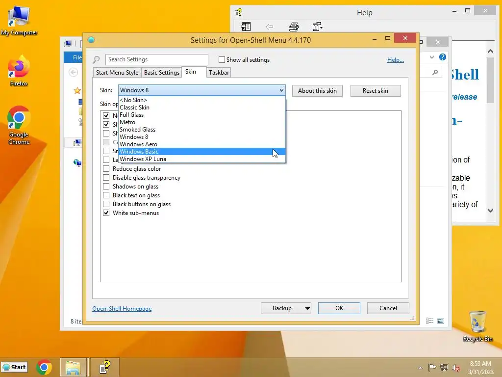
Task: Select Windows Aero skin
Action: point(201,144)
